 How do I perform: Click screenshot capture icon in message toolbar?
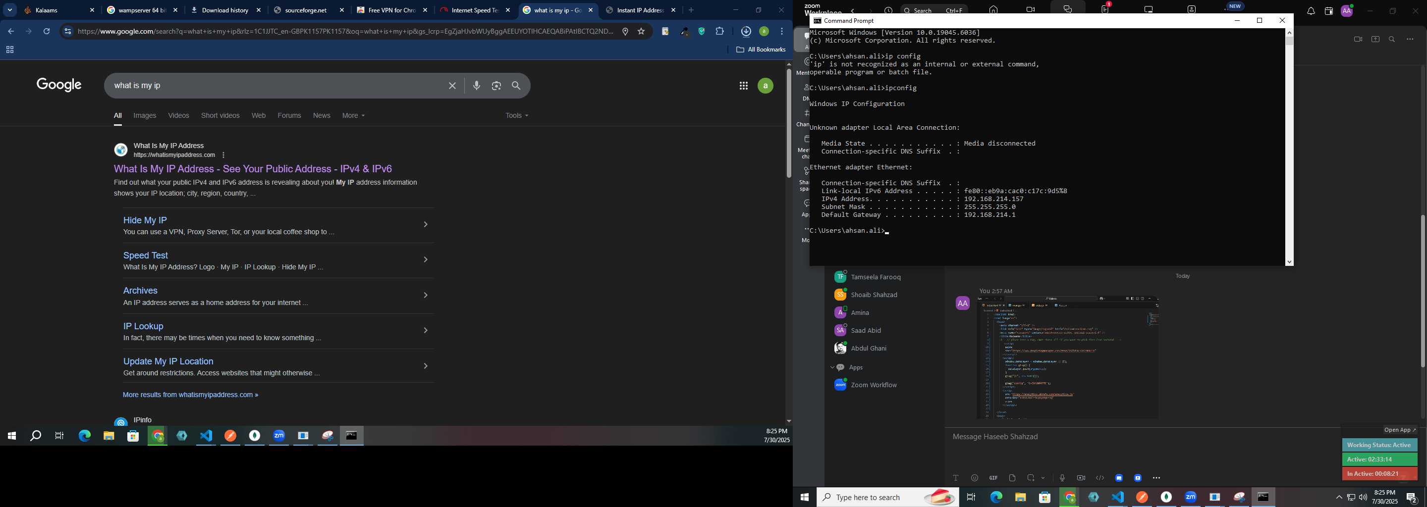1031,478
